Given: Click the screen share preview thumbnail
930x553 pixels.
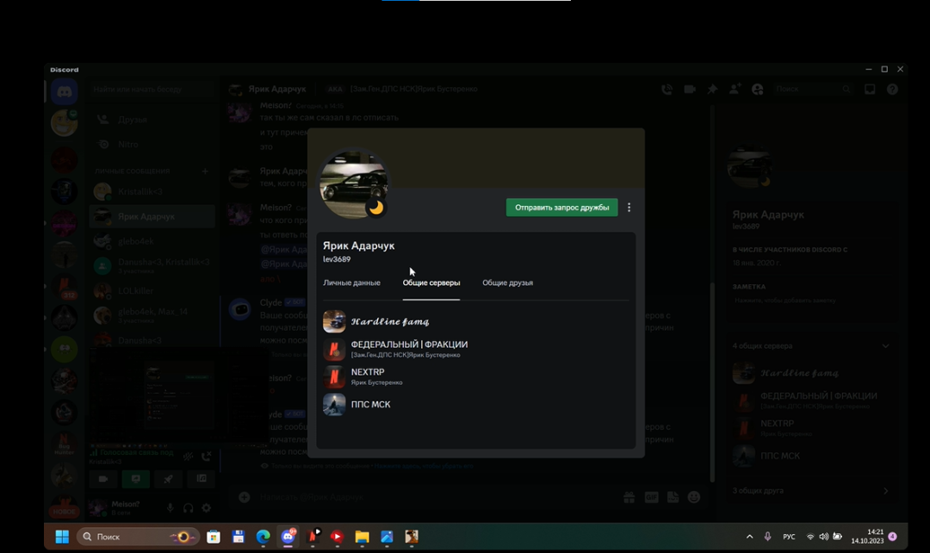Looking at the screenshot, I should [x=178, y=395].
